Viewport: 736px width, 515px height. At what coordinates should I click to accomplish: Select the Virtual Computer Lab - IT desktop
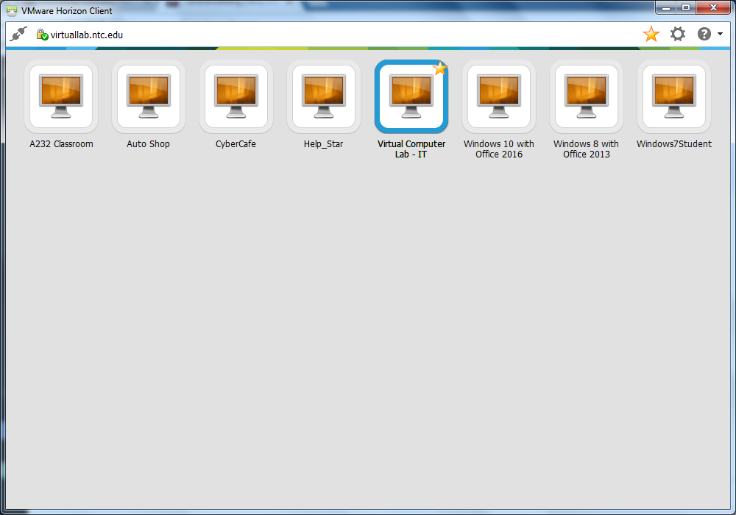tap(411, 96)
